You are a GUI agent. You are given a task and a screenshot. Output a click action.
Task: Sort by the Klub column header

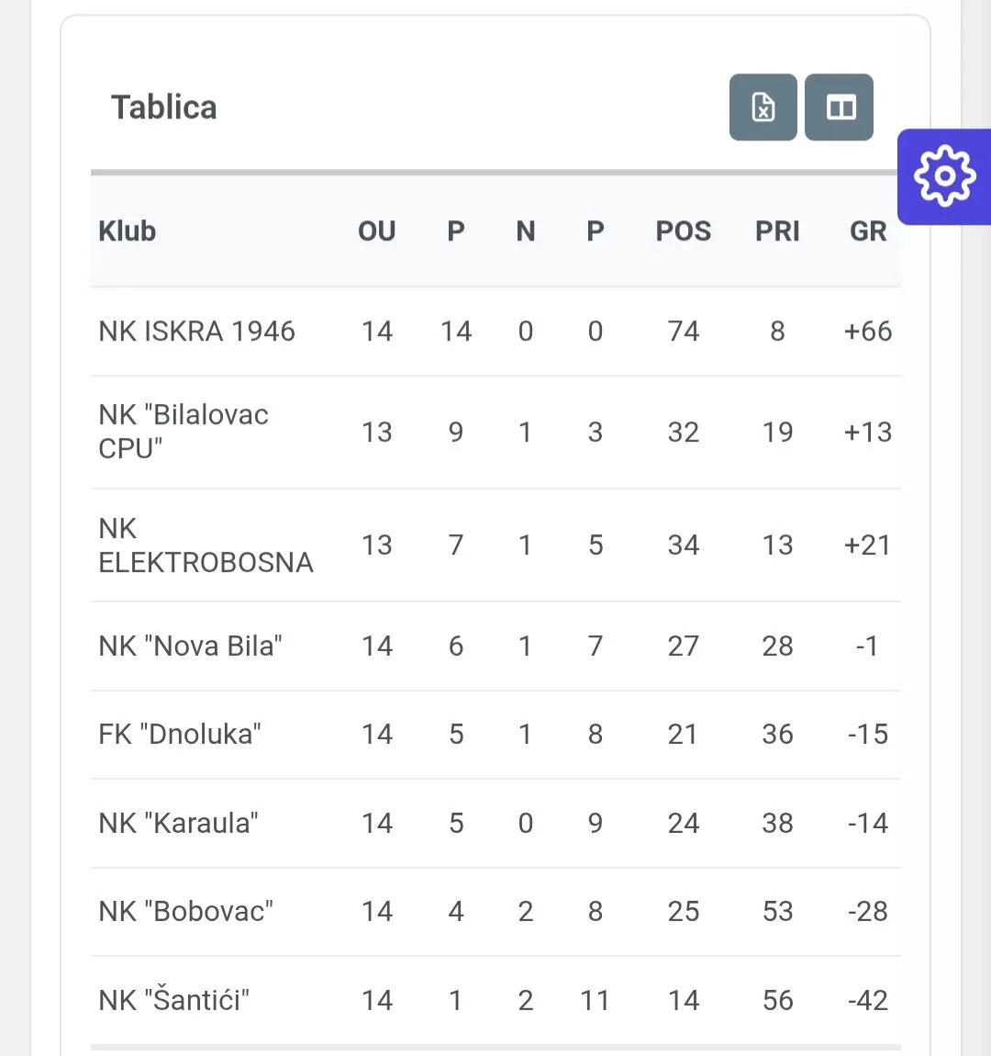pos(128,231)
